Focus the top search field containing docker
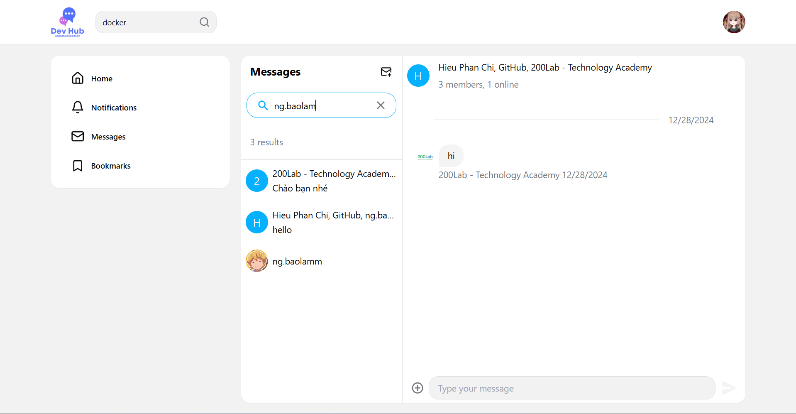The height and width of the screenshot is (414, 796). 156,22
